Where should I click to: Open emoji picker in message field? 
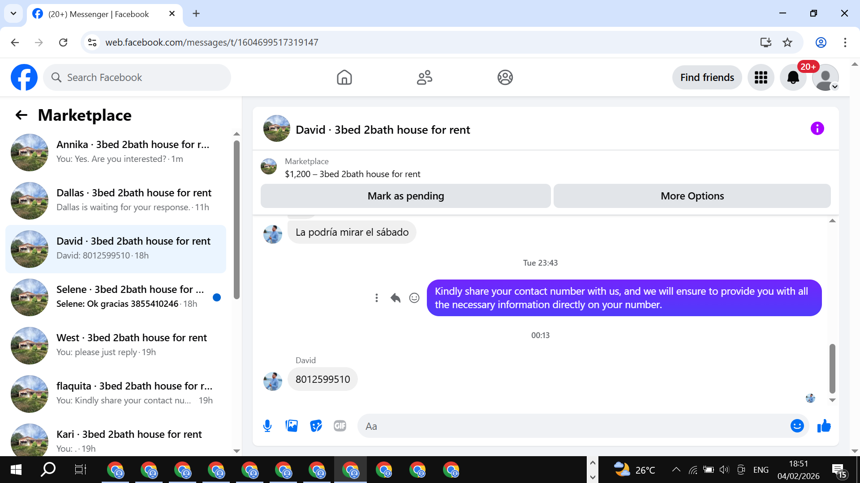(797, 426)
